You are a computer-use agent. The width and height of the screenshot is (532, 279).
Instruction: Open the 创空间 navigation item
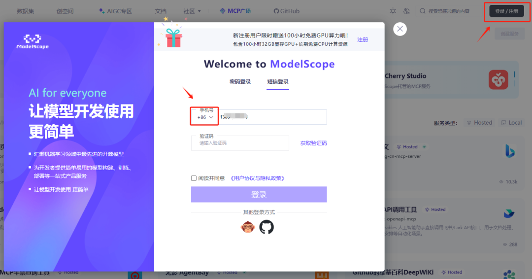pyautogui.click(x=65, y=11)
